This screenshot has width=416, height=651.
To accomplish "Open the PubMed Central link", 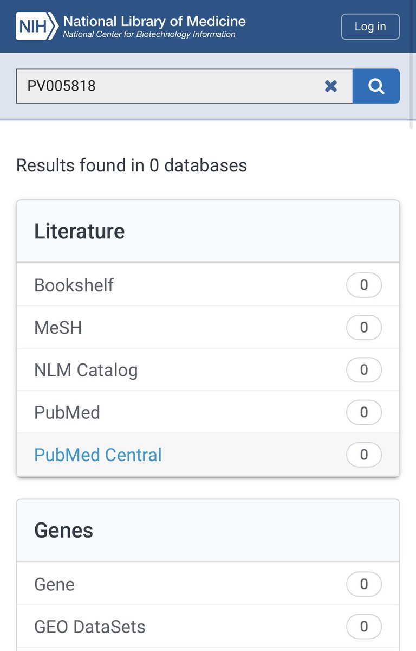I will pos(98,455).
